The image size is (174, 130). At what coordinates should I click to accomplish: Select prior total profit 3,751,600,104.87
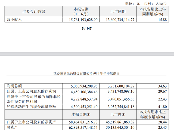point(121,86)
